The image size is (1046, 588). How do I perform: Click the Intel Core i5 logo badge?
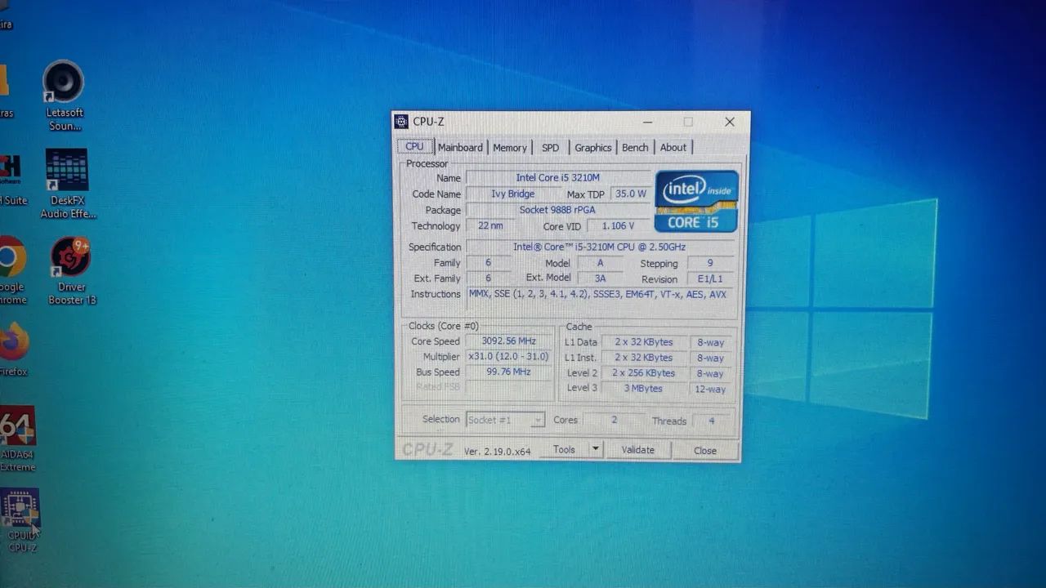coord(696,201)
